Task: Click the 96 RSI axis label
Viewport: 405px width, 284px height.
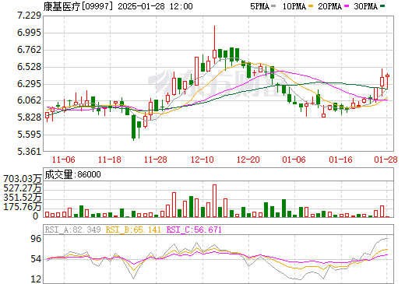Action: [36, 239]
